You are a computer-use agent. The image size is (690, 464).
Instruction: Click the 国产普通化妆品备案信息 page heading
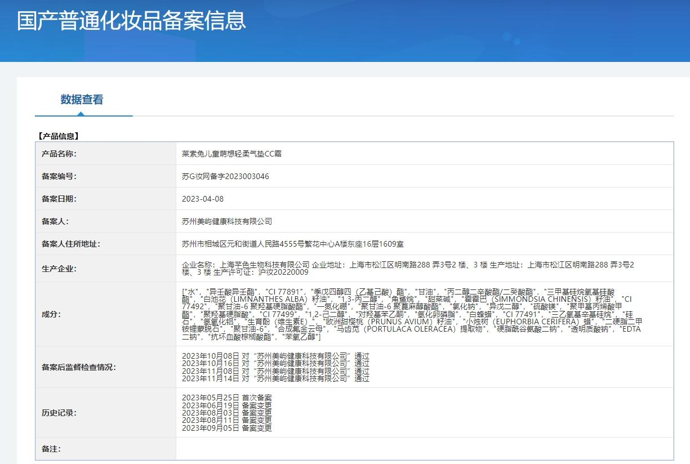[x=131, y=21]
